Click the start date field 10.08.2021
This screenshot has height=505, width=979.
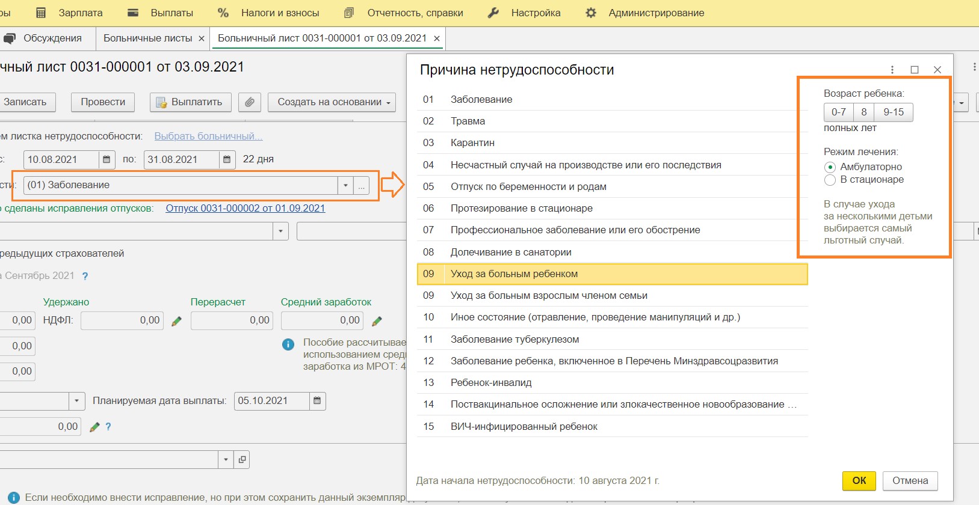[61, 159]
